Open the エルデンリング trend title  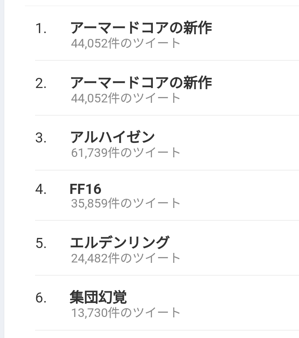120,243
